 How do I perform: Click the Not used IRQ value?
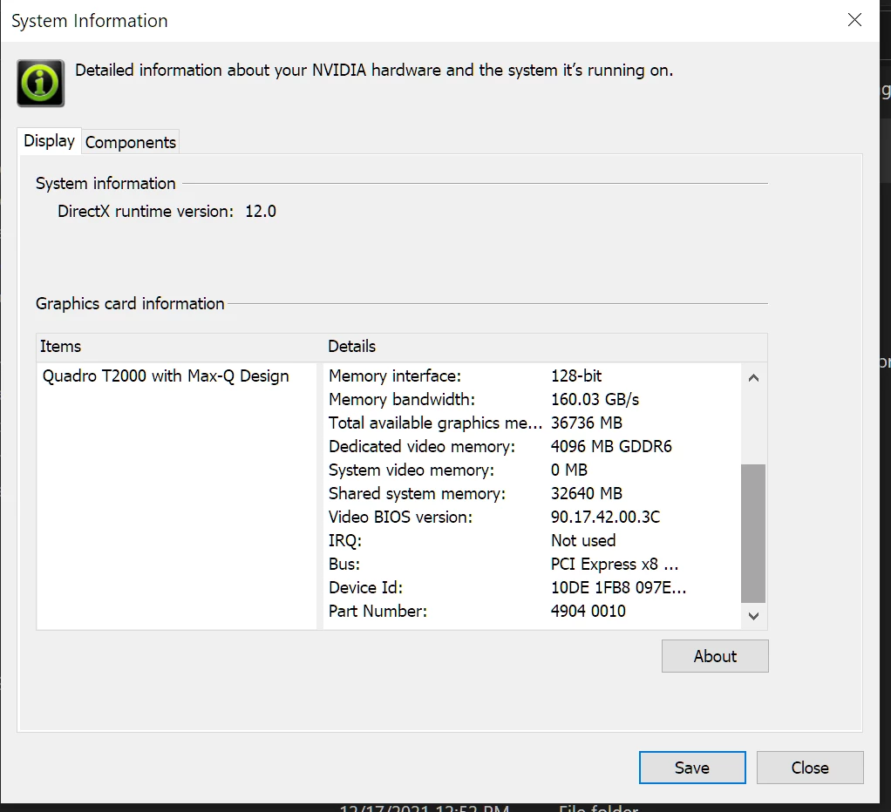(583, 540)
